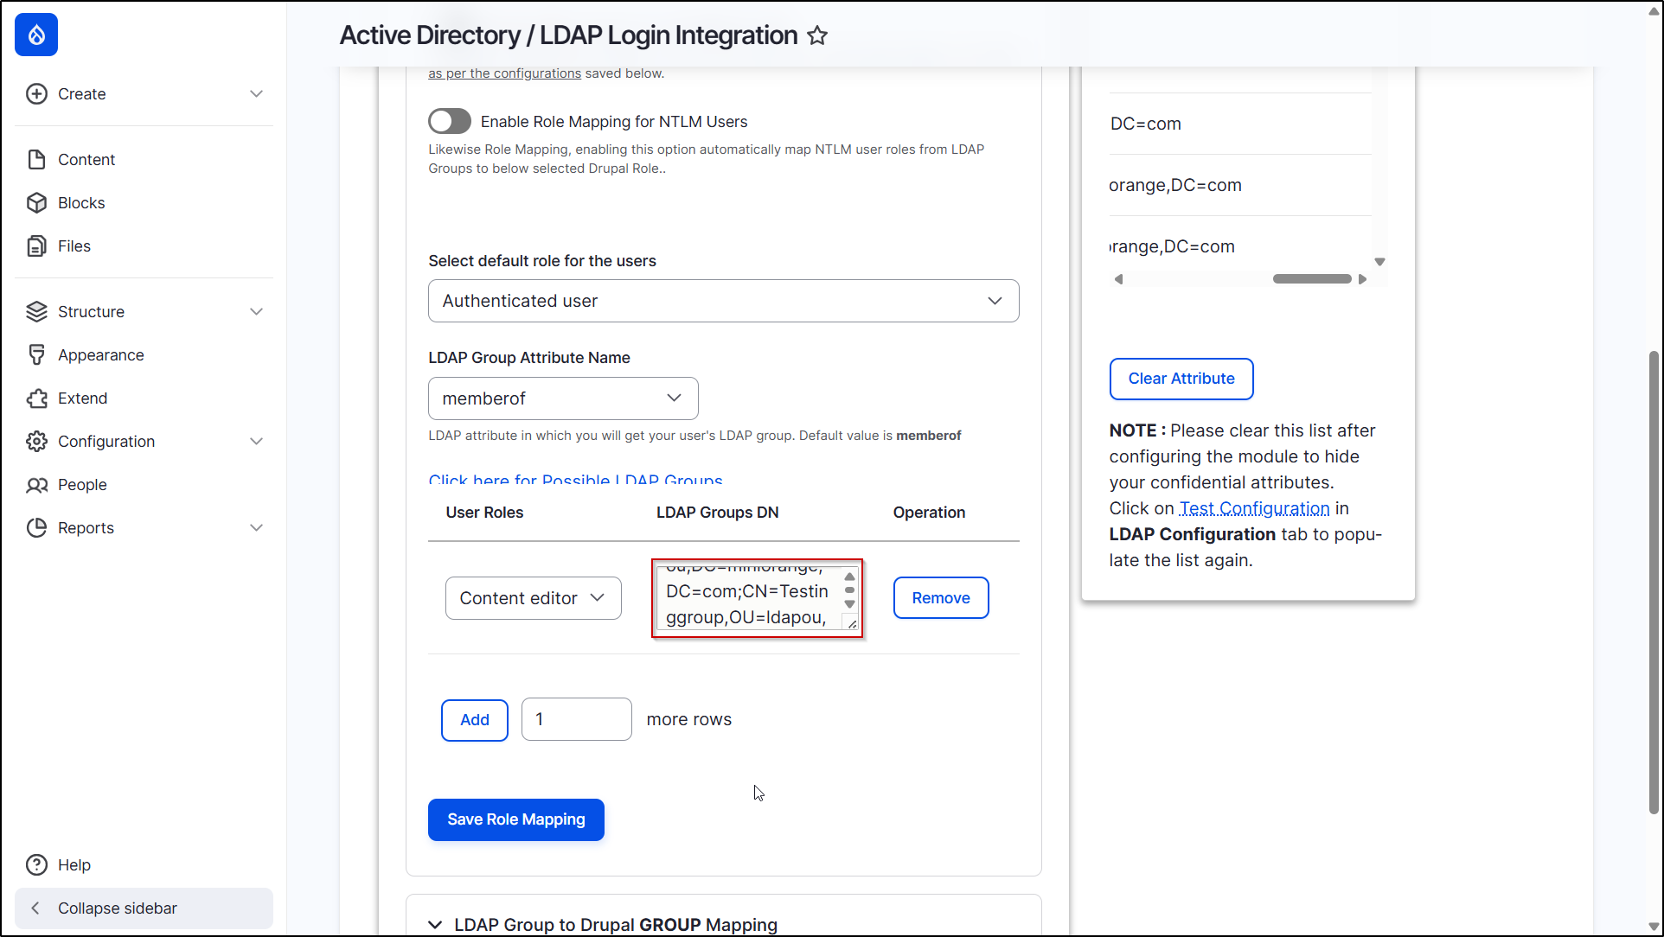Click the Extend puzzle piece icon
The width and height of the screenshot is (1664, 937).
(x=36, y=398)
